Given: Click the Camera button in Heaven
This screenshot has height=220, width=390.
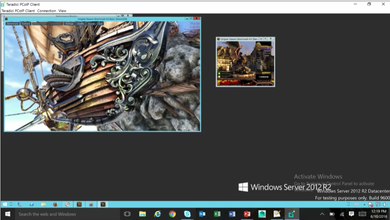Looking at the screenshot, I should pyautogui.click(x=26, y=24).
